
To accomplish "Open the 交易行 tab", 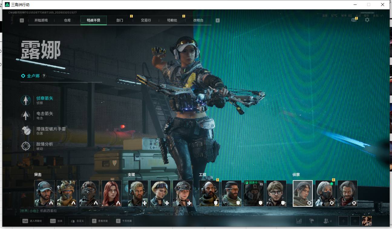I will click(146, 20).
